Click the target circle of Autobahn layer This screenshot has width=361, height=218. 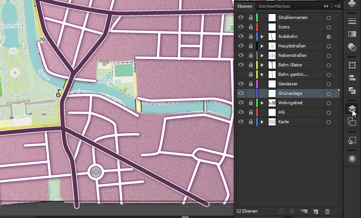[329, 37]
